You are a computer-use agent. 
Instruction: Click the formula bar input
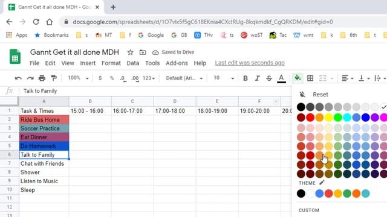[x=155, y=91]
